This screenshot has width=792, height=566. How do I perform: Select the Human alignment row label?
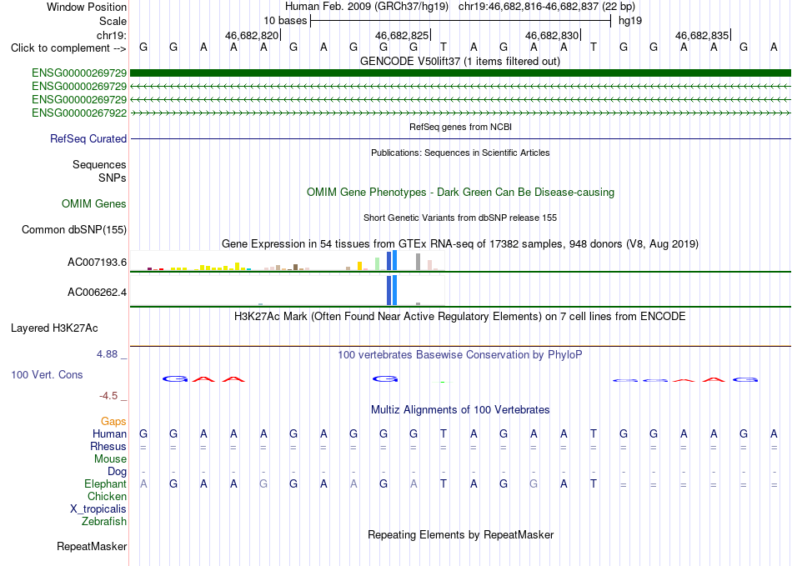[109, 434]
